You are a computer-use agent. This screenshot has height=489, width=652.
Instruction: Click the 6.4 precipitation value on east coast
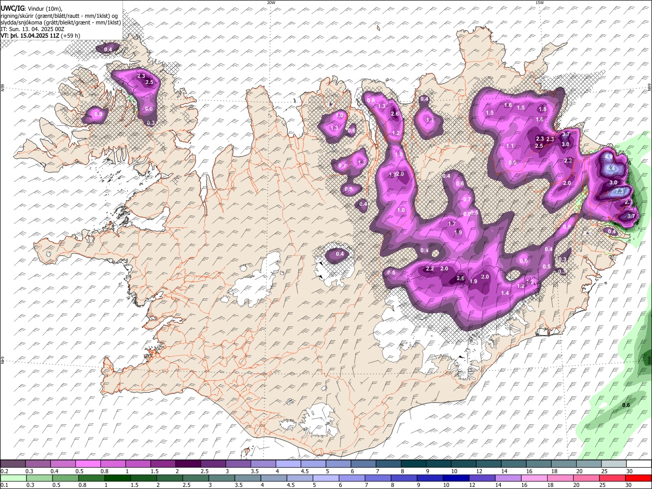click(x=611, y=168)
